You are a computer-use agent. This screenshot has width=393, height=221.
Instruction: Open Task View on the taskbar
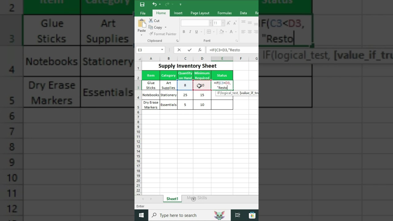238,215
